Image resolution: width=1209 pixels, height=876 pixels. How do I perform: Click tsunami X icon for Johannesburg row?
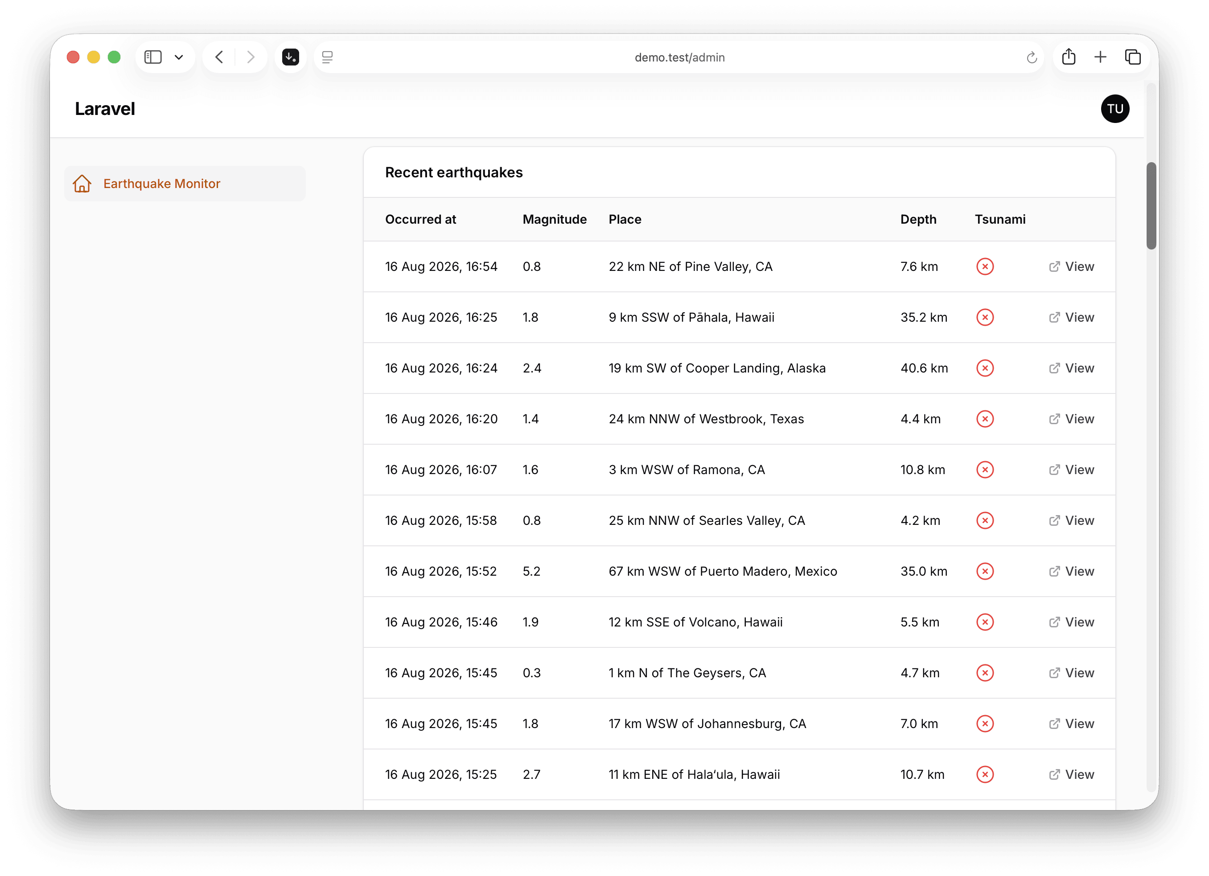tap(985, 724)
